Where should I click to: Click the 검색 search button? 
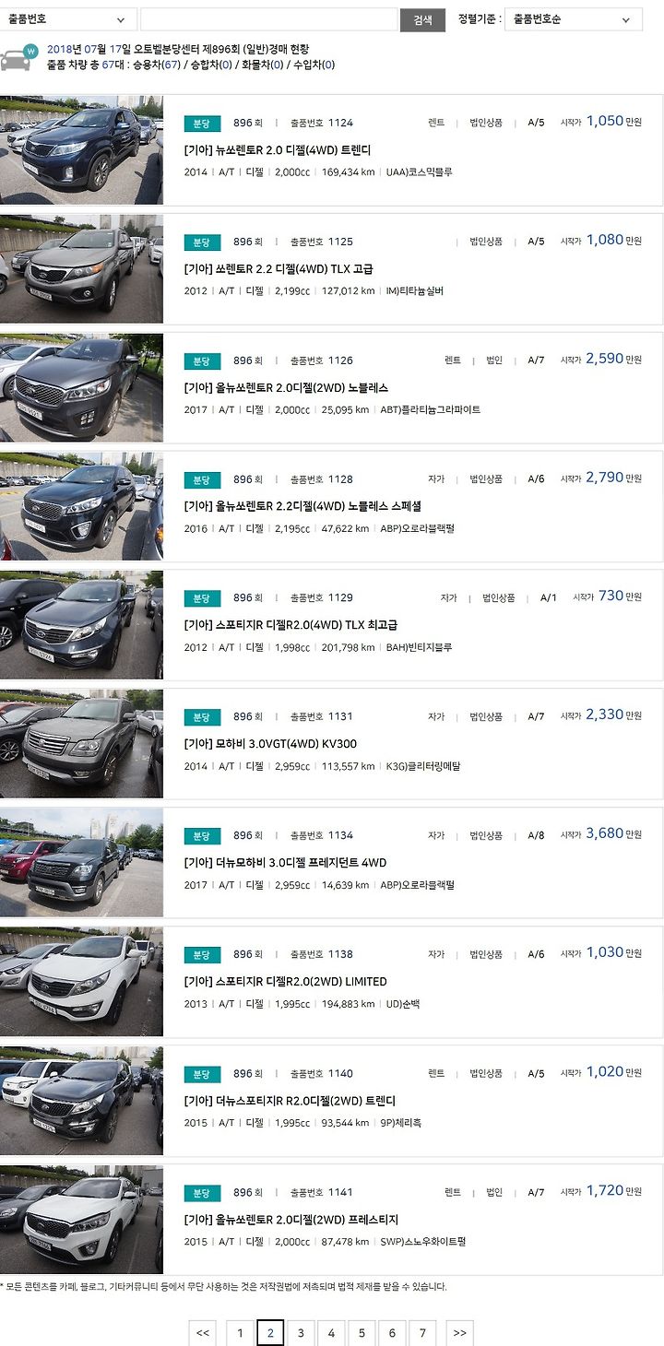(422, 19)
